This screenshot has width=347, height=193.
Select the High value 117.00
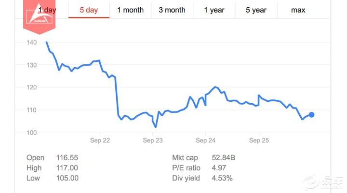point(67,168)
